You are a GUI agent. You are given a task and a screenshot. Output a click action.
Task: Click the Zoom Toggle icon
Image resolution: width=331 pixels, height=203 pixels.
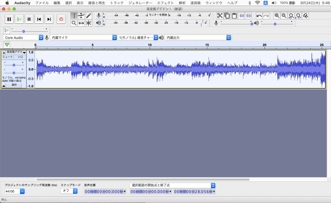(305, 16)
